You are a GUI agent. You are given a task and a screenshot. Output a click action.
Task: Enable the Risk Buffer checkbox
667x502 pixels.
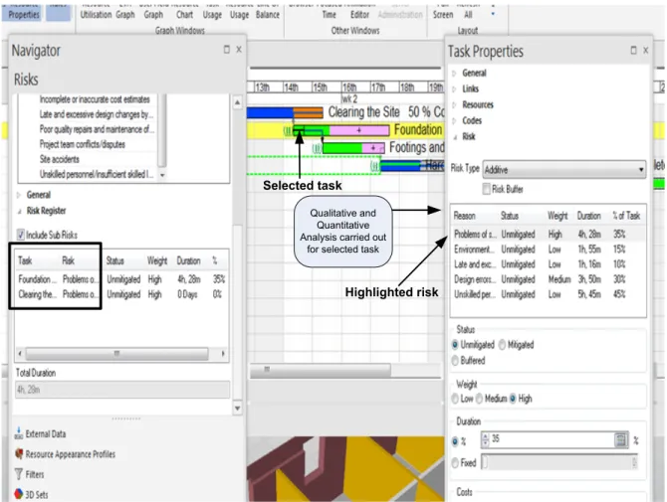pyautogui.click(x=486, y=189)
